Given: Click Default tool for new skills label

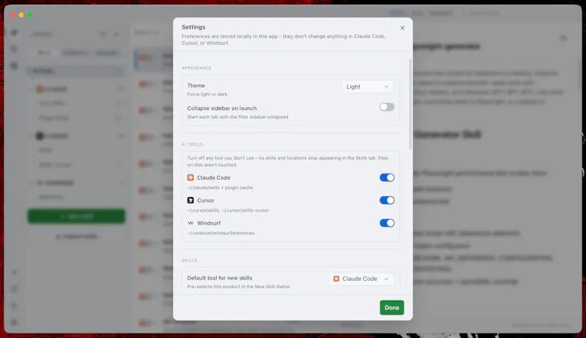Looking at the screenshot, I should tap(220, 278).
